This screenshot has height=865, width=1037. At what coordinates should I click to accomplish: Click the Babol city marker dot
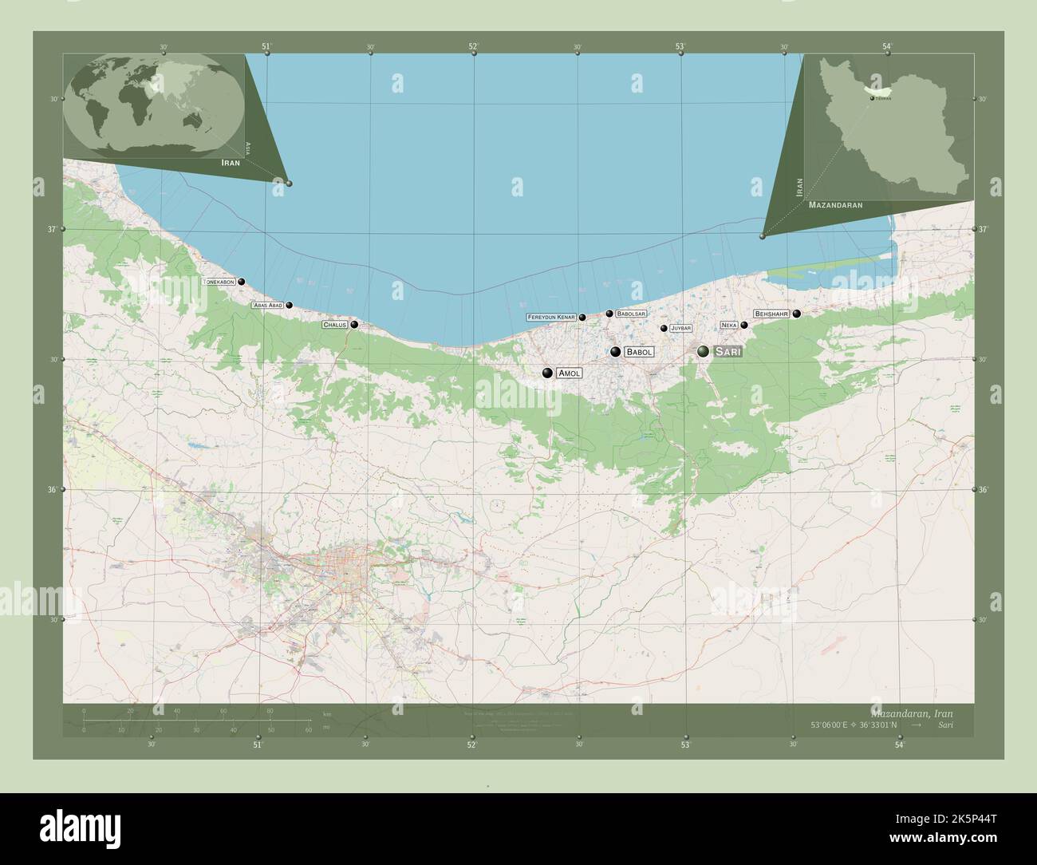tap(615, 352)
